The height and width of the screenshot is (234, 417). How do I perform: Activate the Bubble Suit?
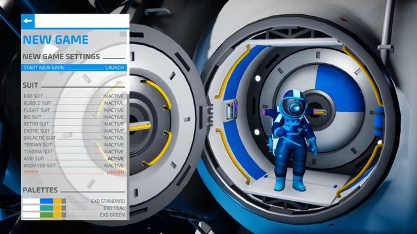(74, 103)
